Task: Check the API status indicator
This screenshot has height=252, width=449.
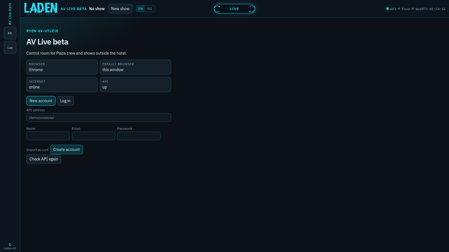Action: point(391,9)
